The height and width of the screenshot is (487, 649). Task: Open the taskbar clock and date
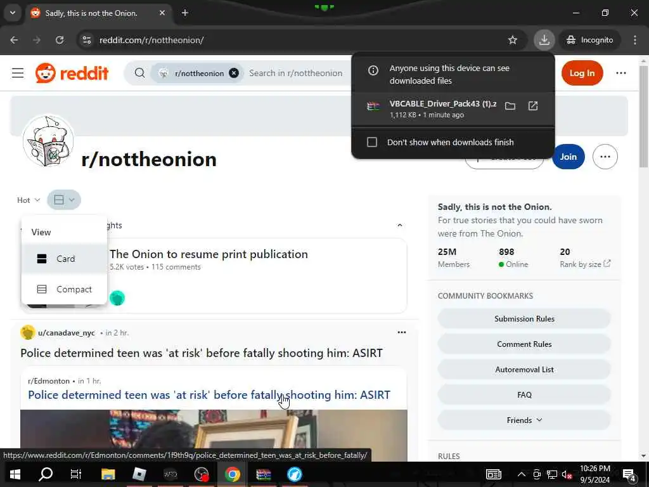coord(594,474)
